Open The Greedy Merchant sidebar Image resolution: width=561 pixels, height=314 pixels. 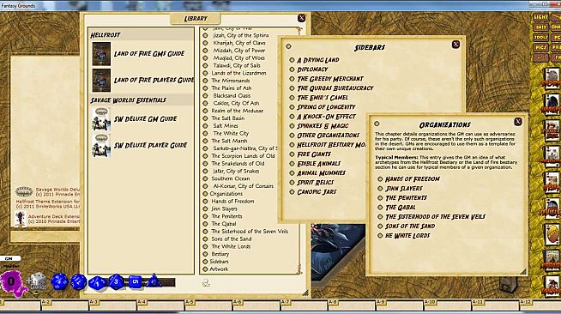[330, 79]
